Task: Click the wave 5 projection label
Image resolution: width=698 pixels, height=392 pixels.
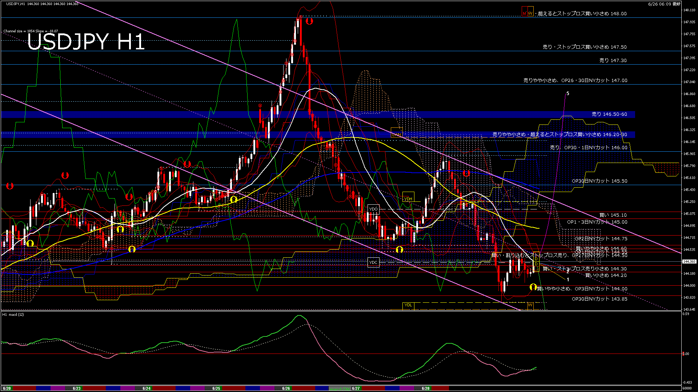Action: [x=568, y=94]
